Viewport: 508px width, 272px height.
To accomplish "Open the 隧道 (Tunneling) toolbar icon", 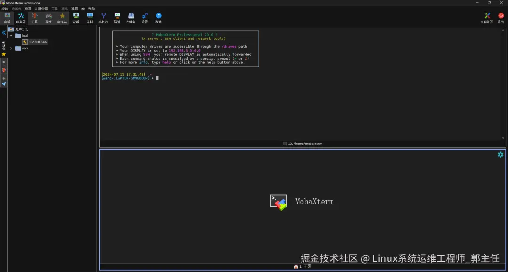I will coord(117,18).
